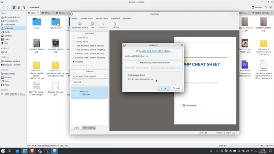Image resolution: width=274 pixels, height=154 pixels.
Task: Uncheck Rozdělit tisk knížeček checkbox
Action: 137,51
